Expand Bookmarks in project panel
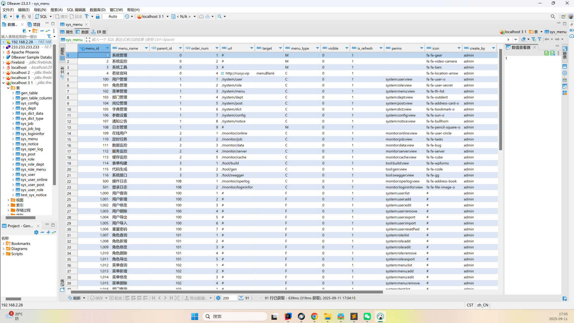 tap(3, 244)
